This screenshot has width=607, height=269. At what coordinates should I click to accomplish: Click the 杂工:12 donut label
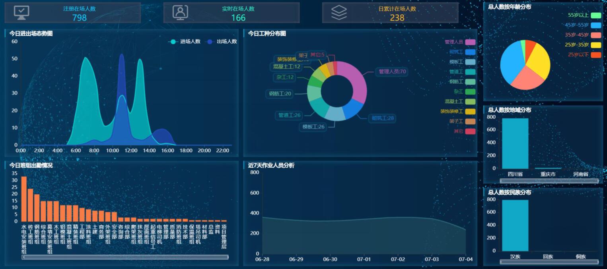284,77
